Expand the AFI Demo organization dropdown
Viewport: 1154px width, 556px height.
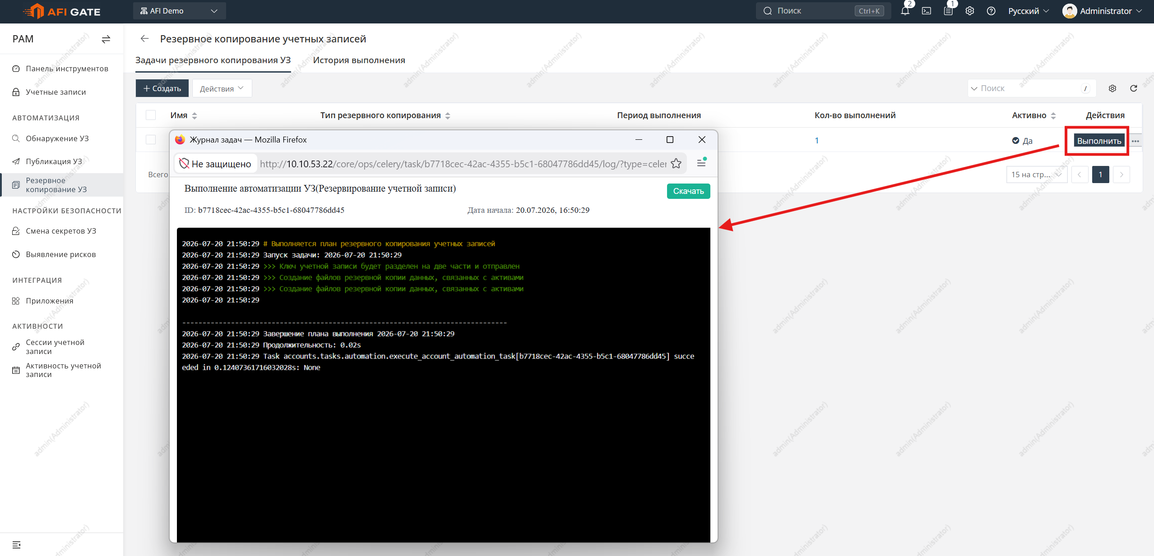pyautogui.click(x=179, y=11)
